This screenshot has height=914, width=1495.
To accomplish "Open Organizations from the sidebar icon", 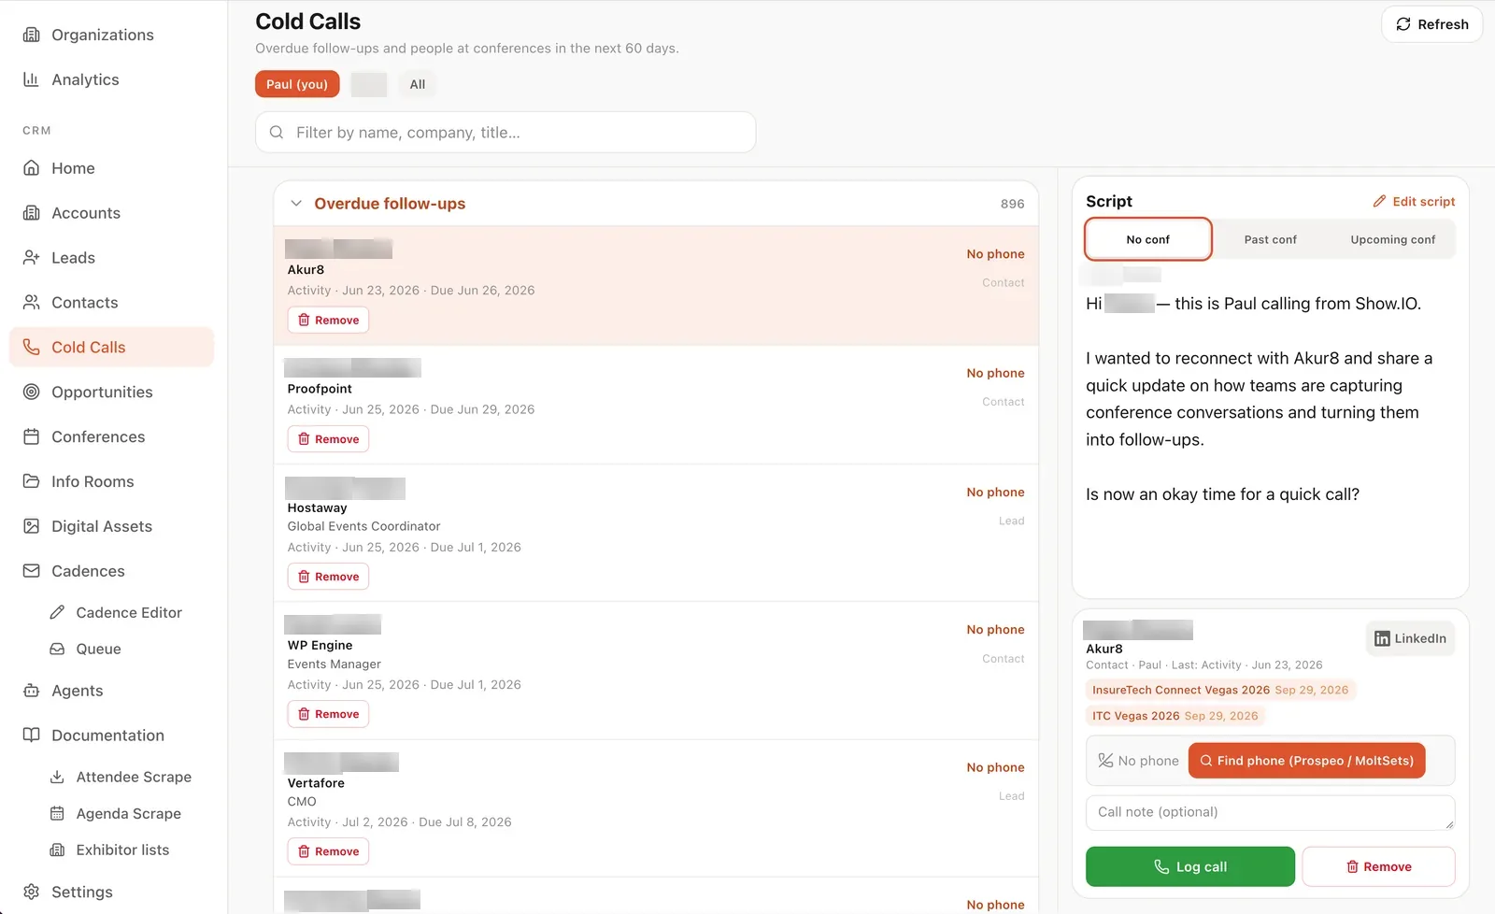I will [x=32, y=35].
